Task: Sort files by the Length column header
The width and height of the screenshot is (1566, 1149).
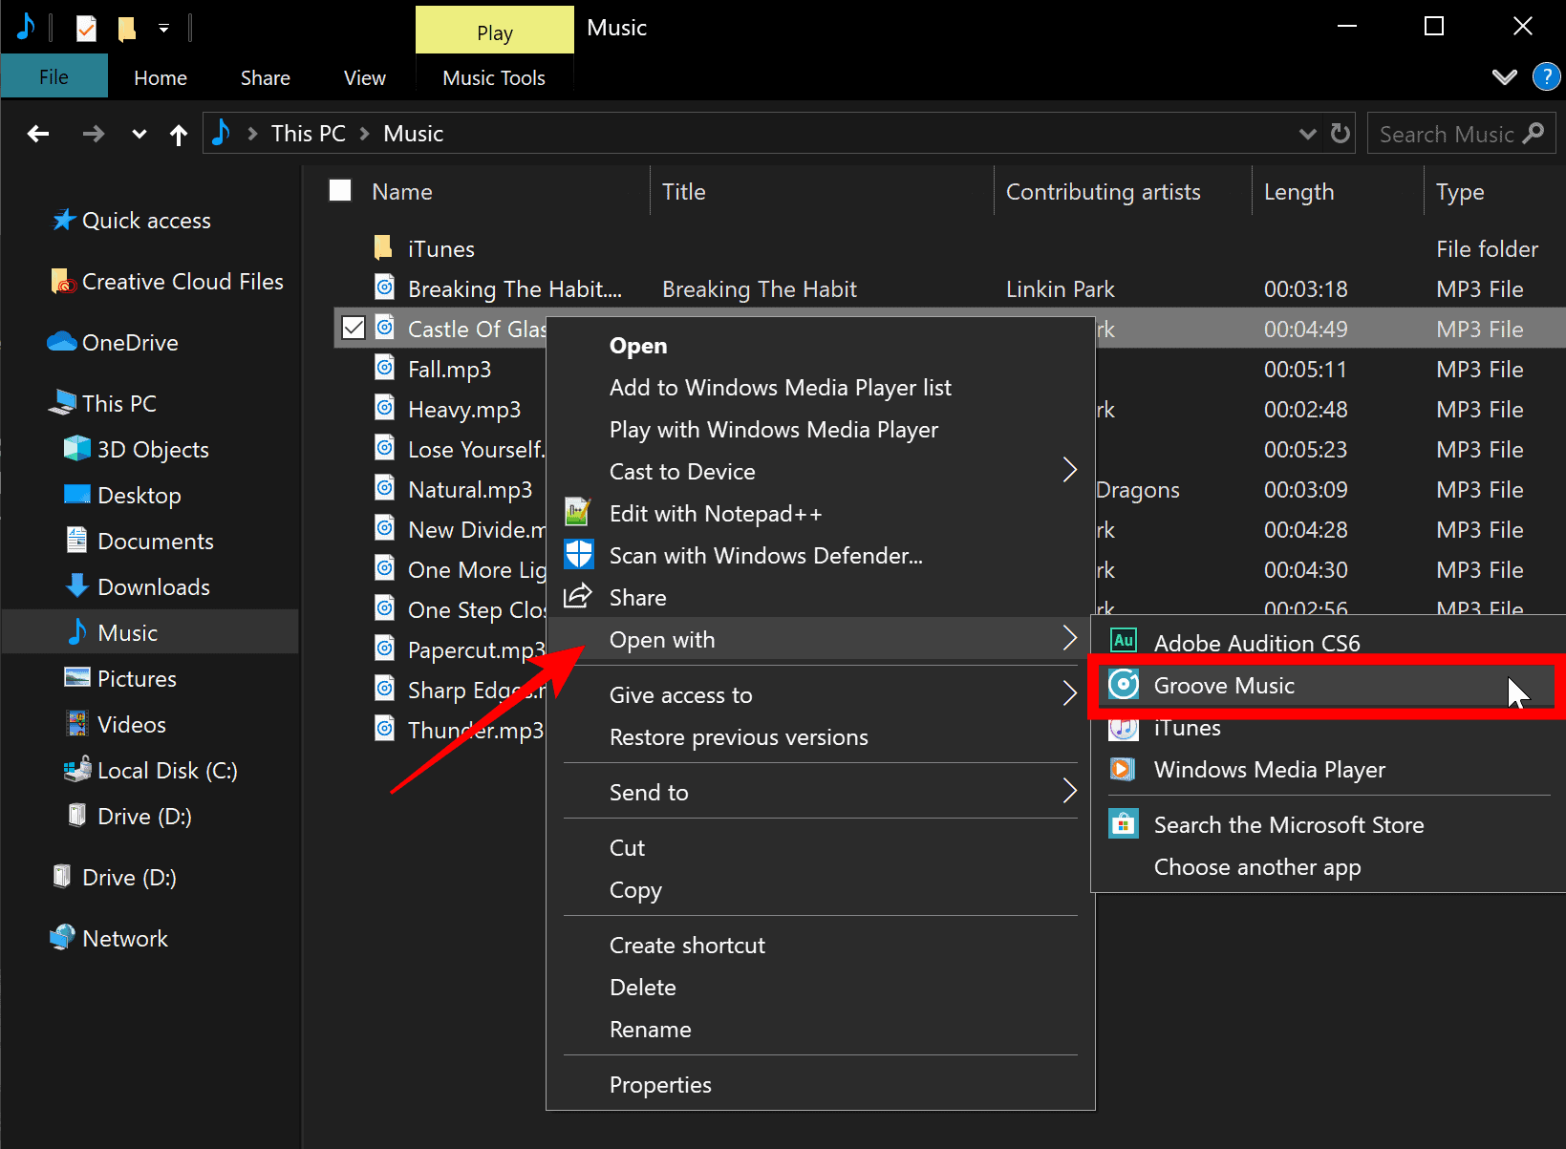Action: [1298, 192]
